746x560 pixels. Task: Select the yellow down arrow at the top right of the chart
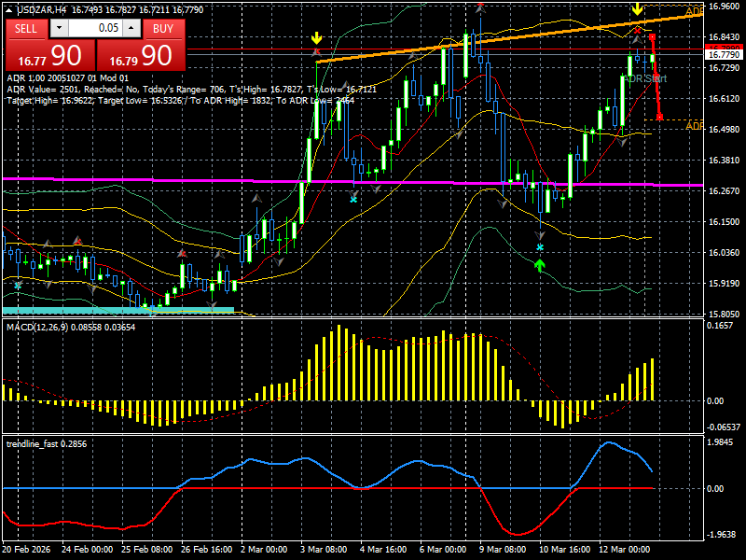click(x=637, y=9)
